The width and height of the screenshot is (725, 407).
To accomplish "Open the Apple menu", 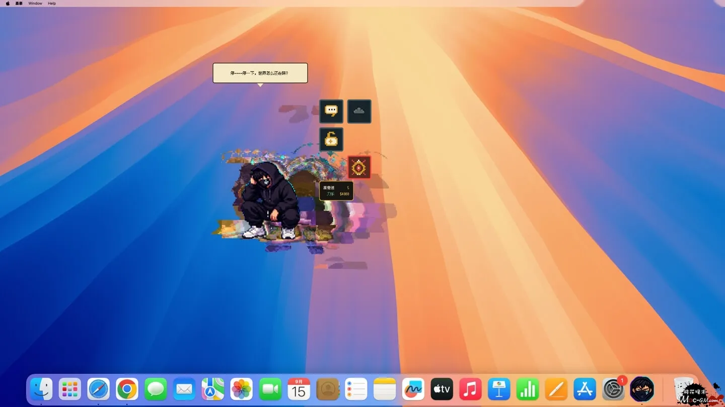I will click(8, 4).
